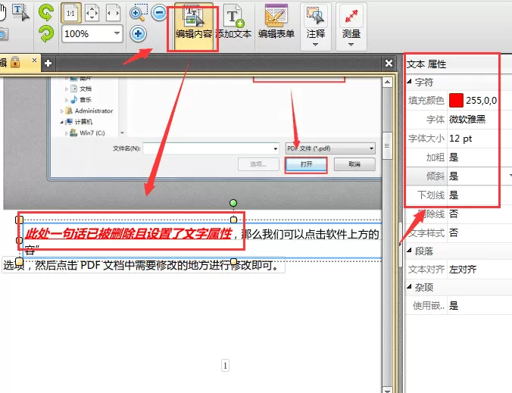Collapse the 段落 paragraph section
Image resolution: width=512 pixels, height=393 pixels.
pyautogui.click(x=410, y=251)
